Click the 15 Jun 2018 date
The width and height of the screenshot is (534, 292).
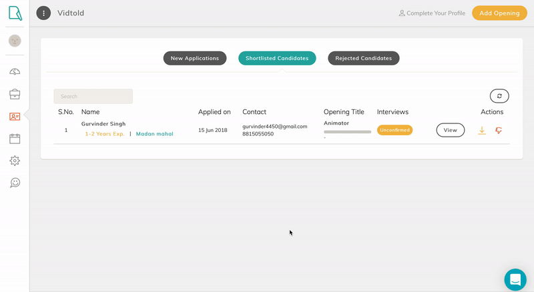click(213, 130)
